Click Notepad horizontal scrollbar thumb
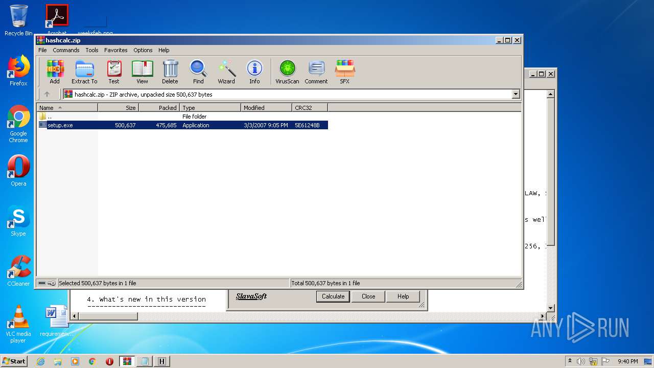 [x=108, y=316]
